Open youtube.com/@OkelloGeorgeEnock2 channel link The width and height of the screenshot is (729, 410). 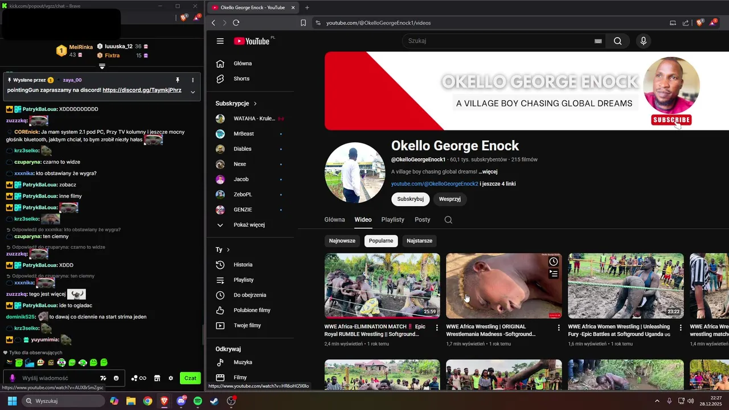[x=435, y=184]
